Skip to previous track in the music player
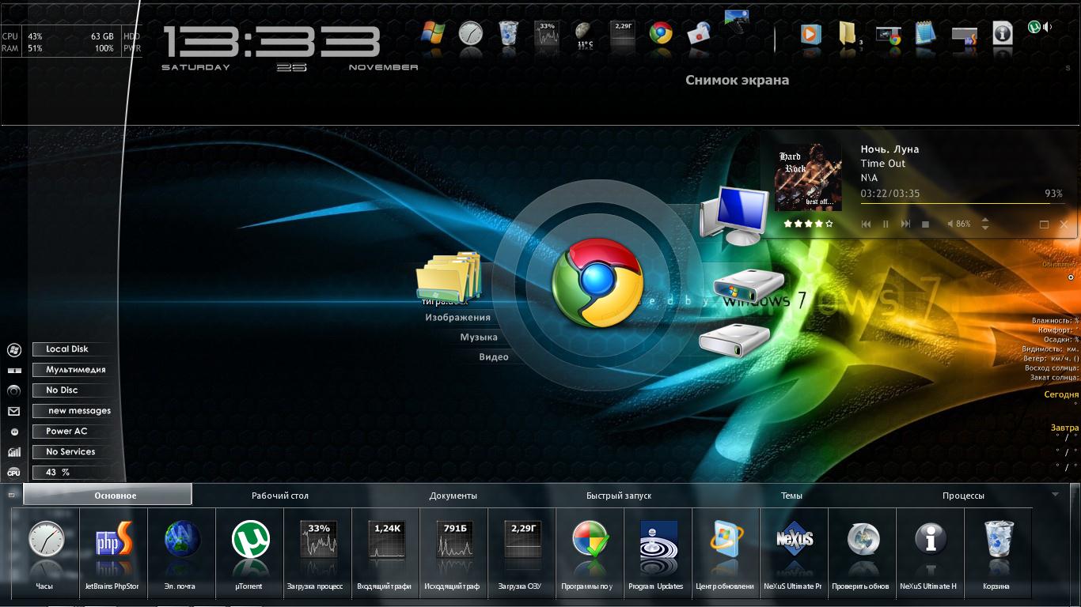Viewport: 1081px width, 607px height. pos(866,224)
